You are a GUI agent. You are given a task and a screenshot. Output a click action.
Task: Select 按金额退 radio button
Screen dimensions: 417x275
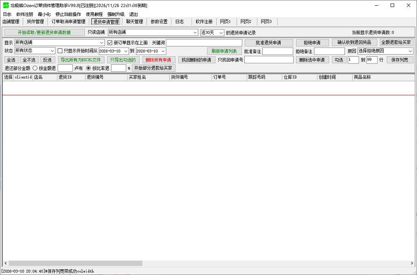35,68
